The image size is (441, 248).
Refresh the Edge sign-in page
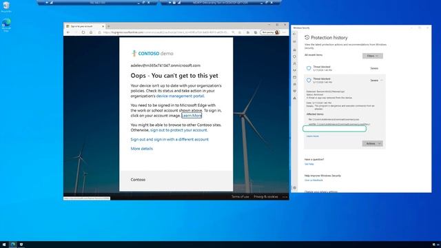click(x=83, y=32)
